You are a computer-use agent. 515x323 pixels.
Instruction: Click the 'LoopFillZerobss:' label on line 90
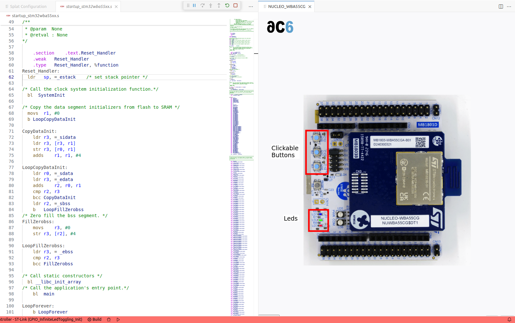pos(43,246)
